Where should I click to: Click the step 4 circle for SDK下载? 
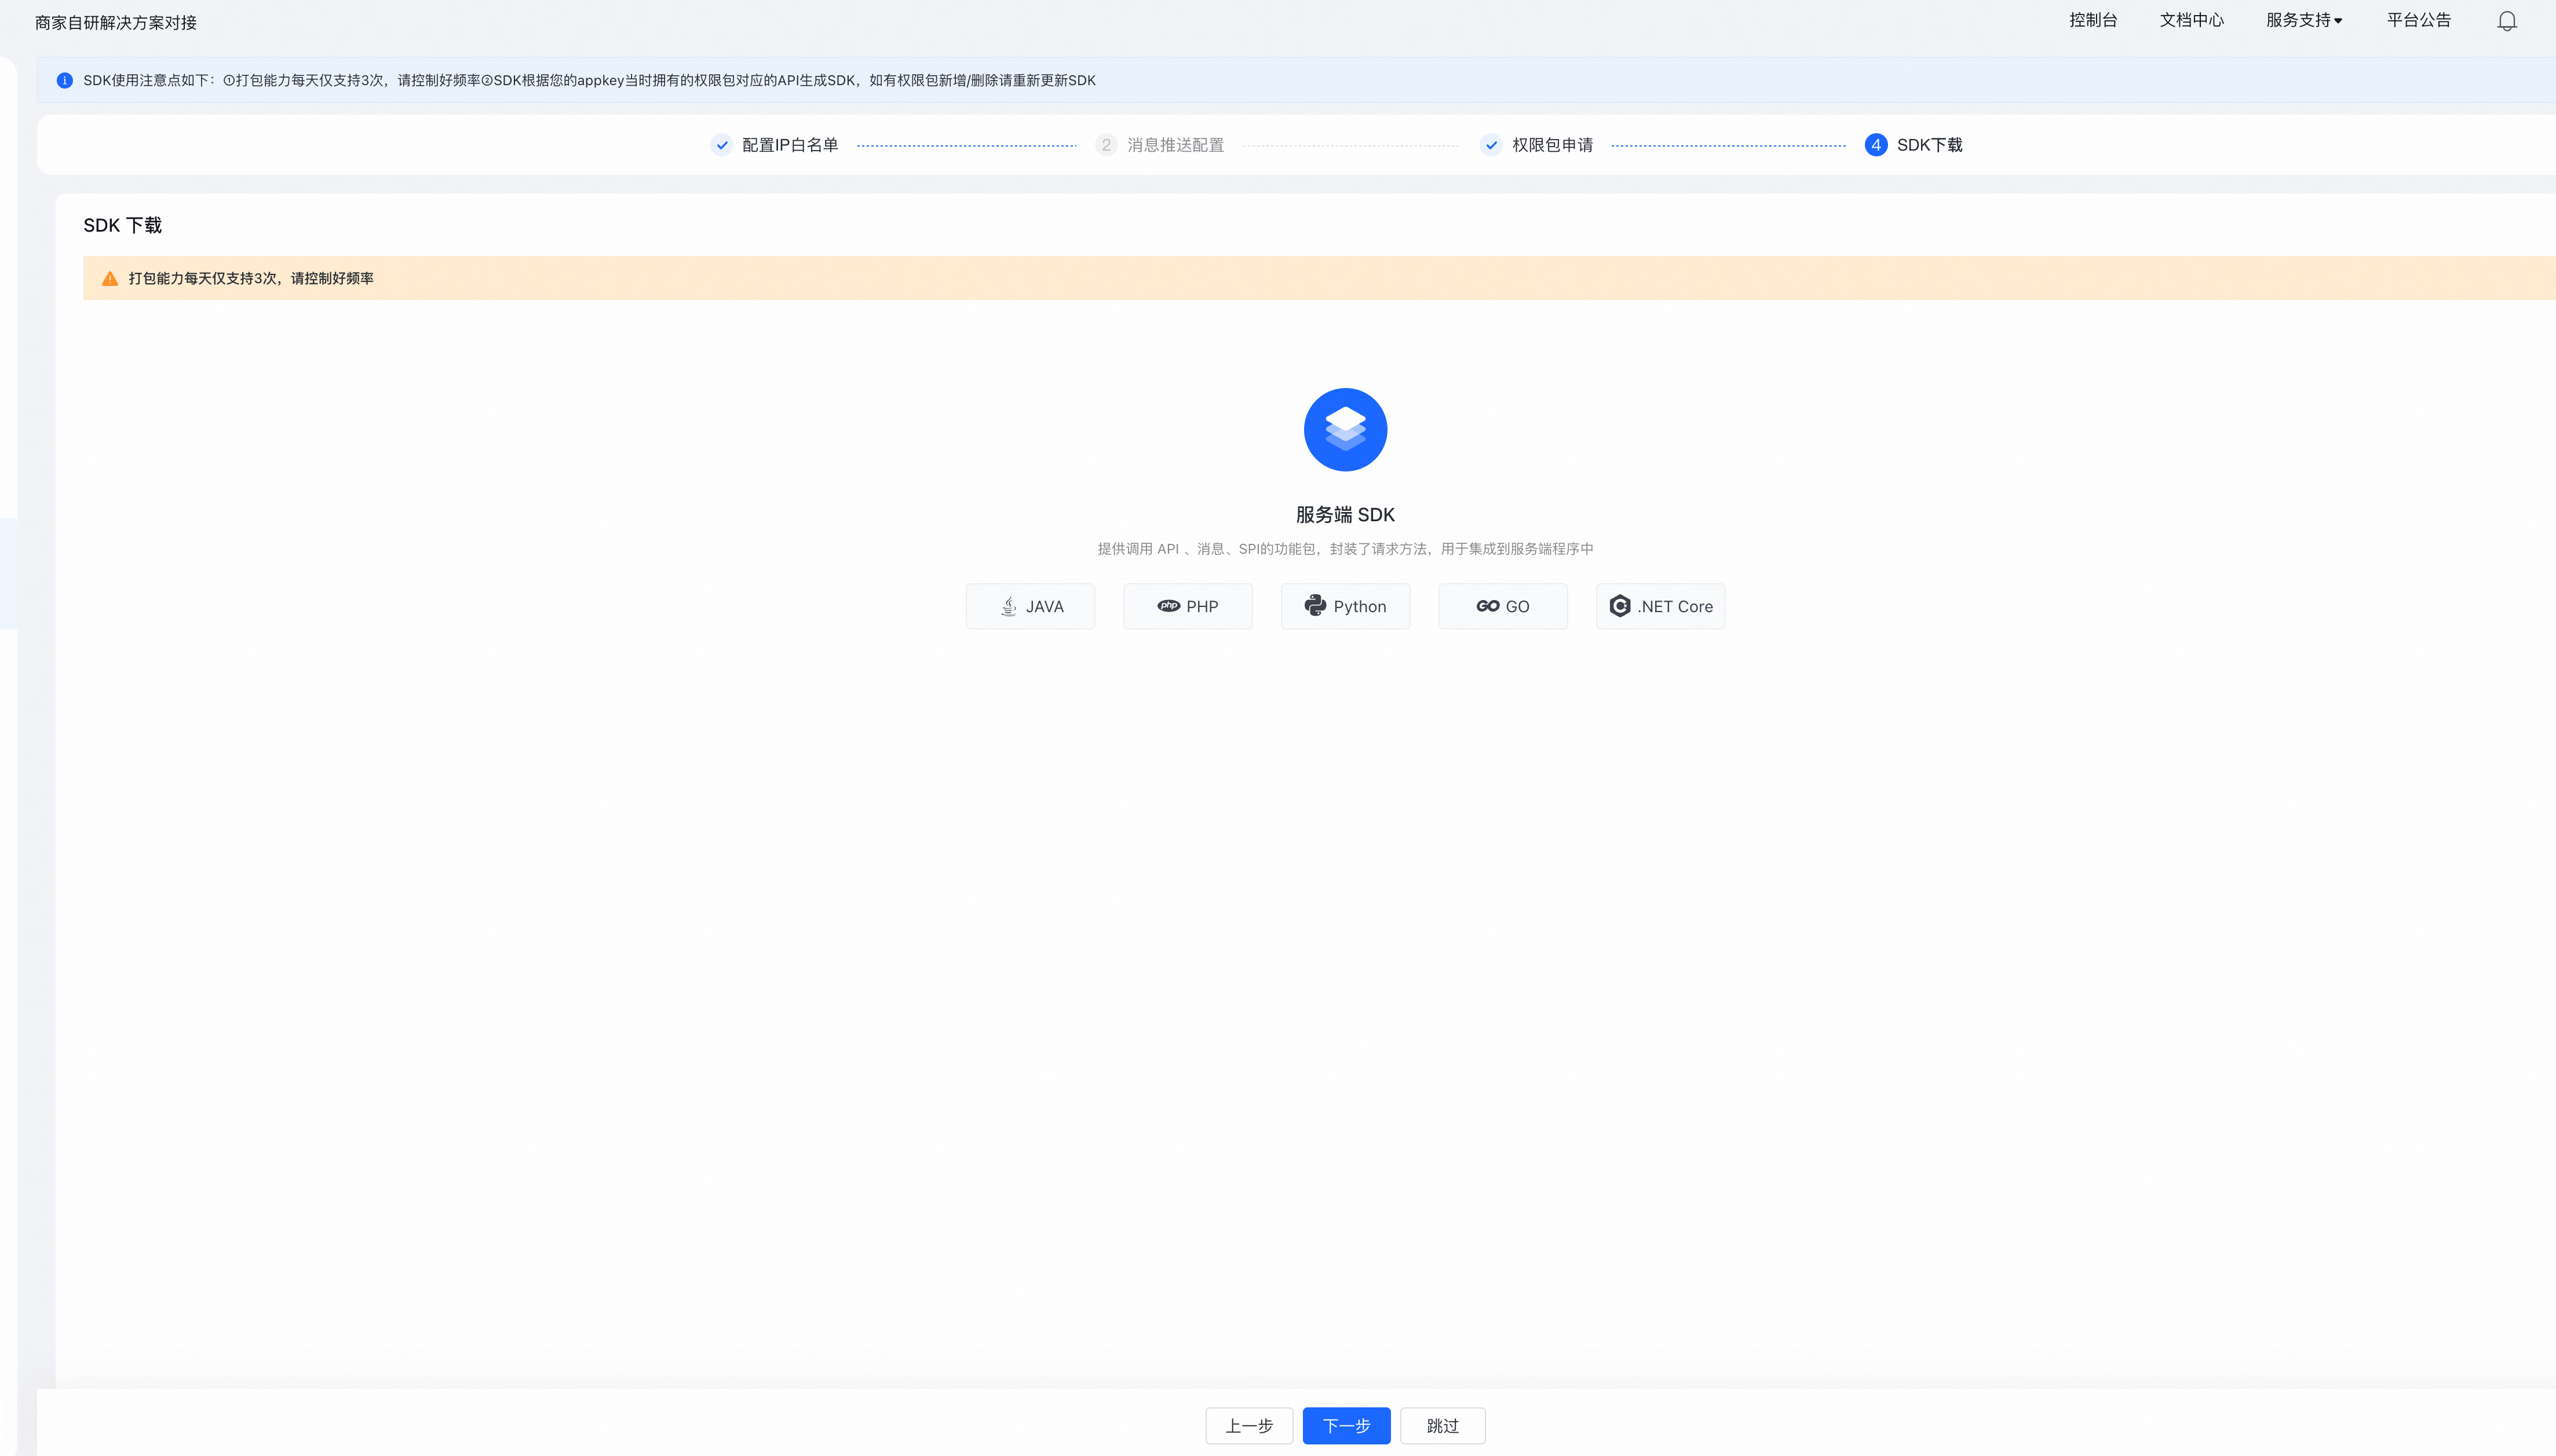[1876, 145]
